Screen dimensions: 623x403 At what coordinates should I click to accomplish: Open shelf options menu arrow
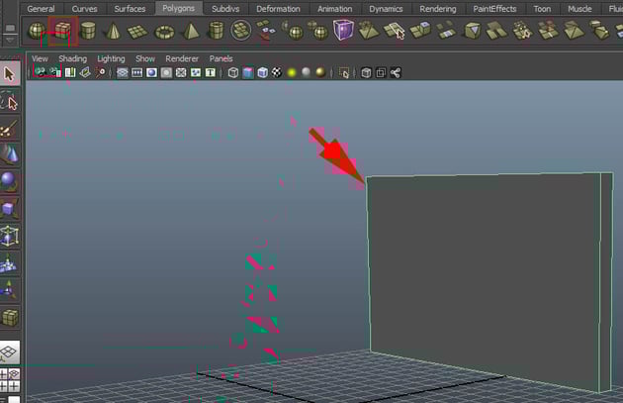click(x=10, y=41)
